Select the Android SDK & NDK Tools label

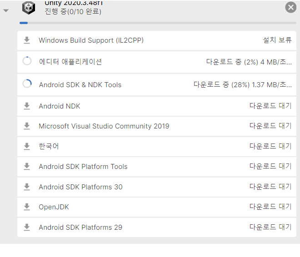point(80,84)
